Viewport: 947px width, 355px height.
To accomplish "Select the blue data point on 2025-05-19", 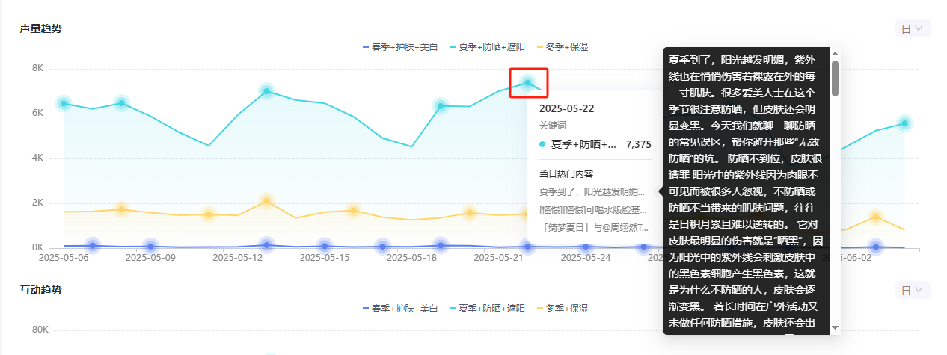I will tap(441, 245).
